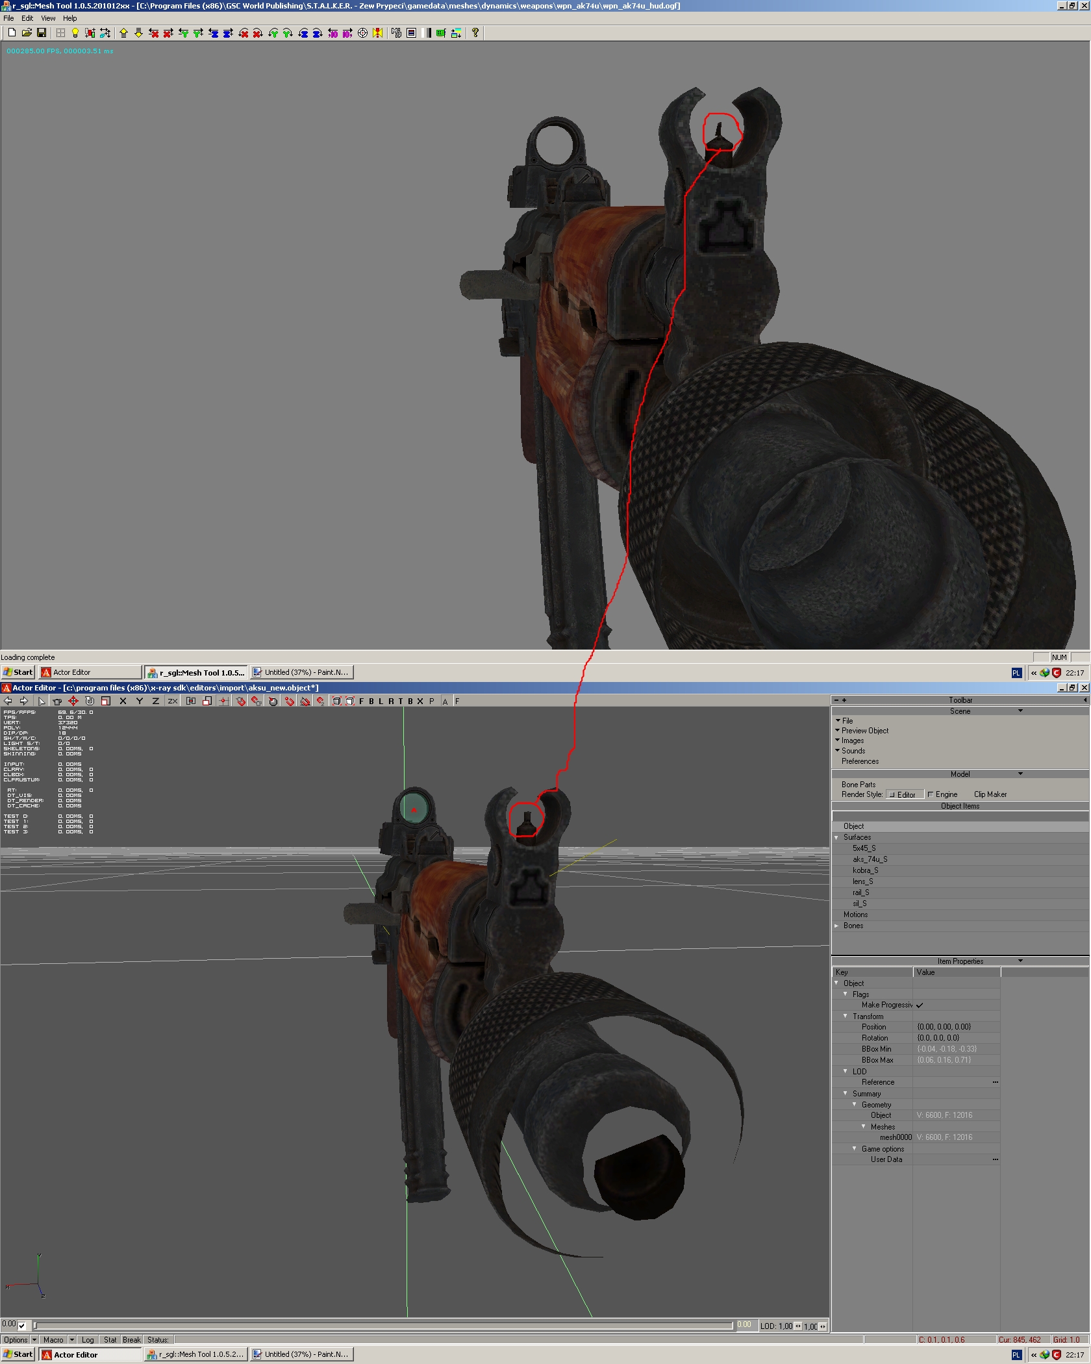This screenshot has width=1091, height=1364.
Task: Click the ZX plane constraint button
Action: pos(173,701)
